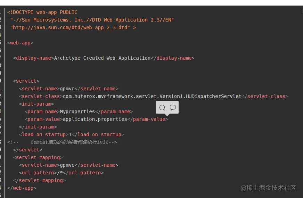Click the magnifier search icon in popup

(162, 108)
